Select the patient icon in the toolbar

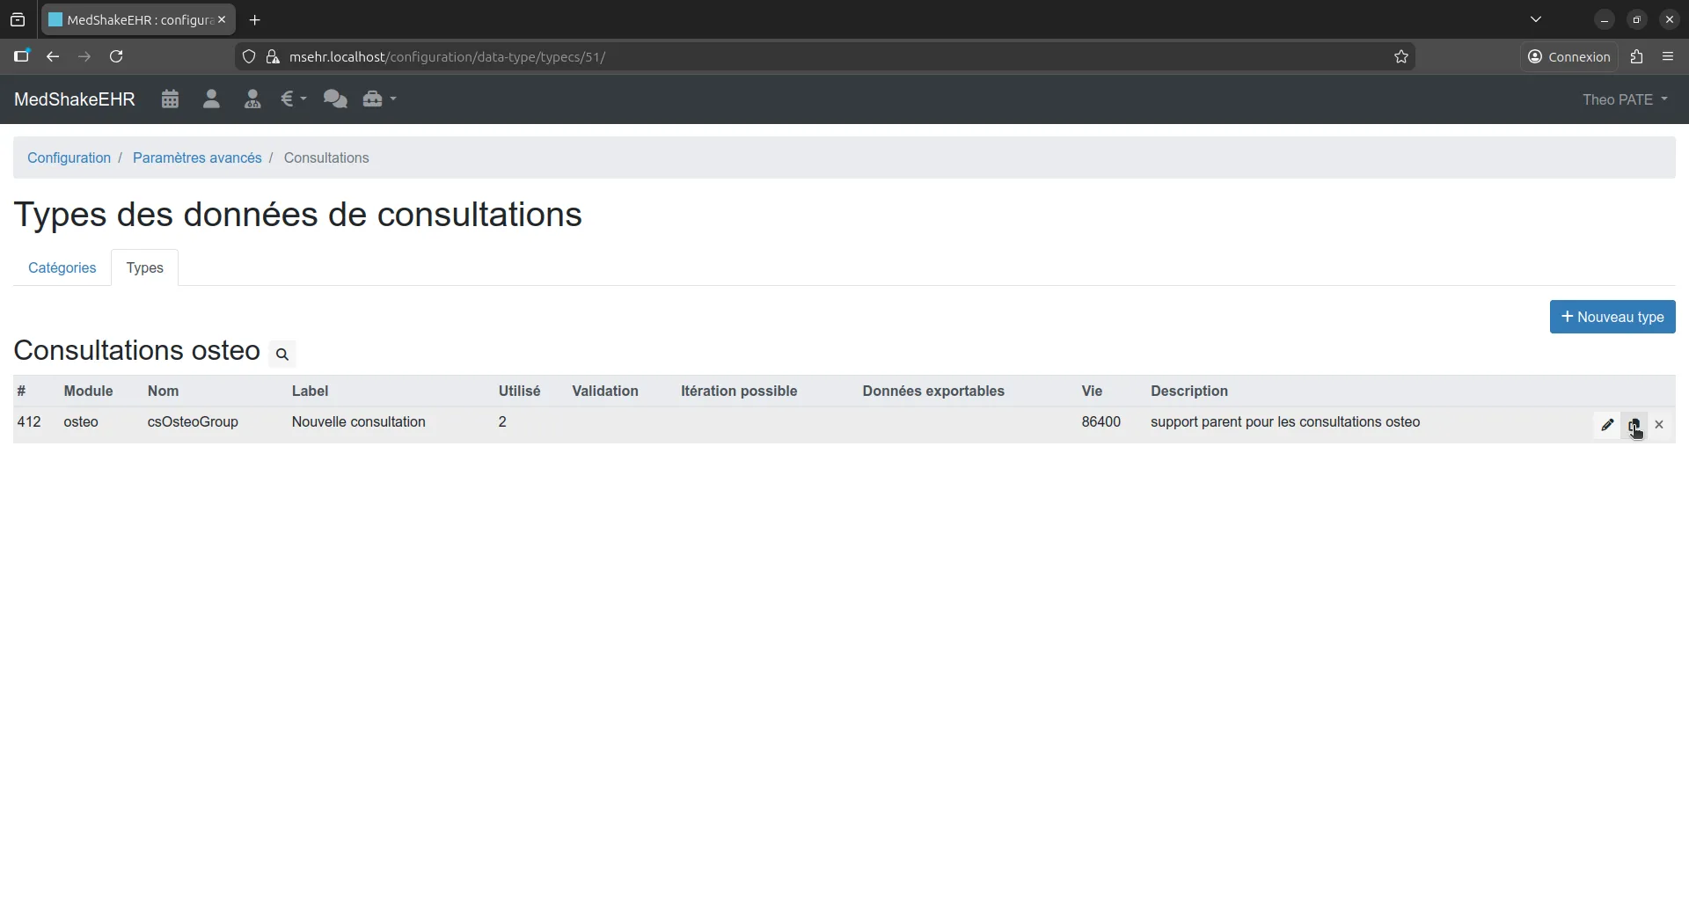point(211,99)
